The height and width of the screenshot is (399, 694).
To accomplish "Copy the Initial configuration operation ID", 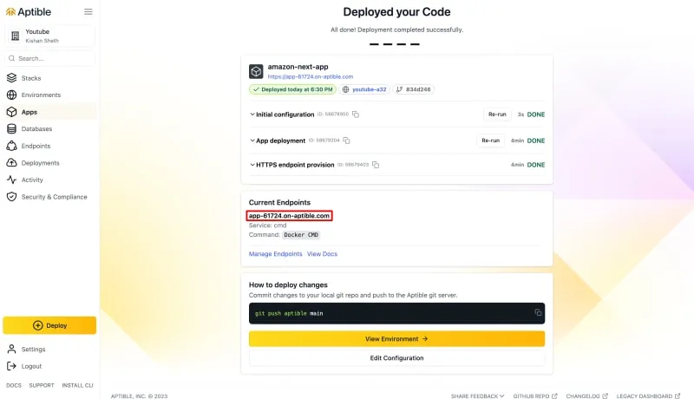I will [356, 114].
